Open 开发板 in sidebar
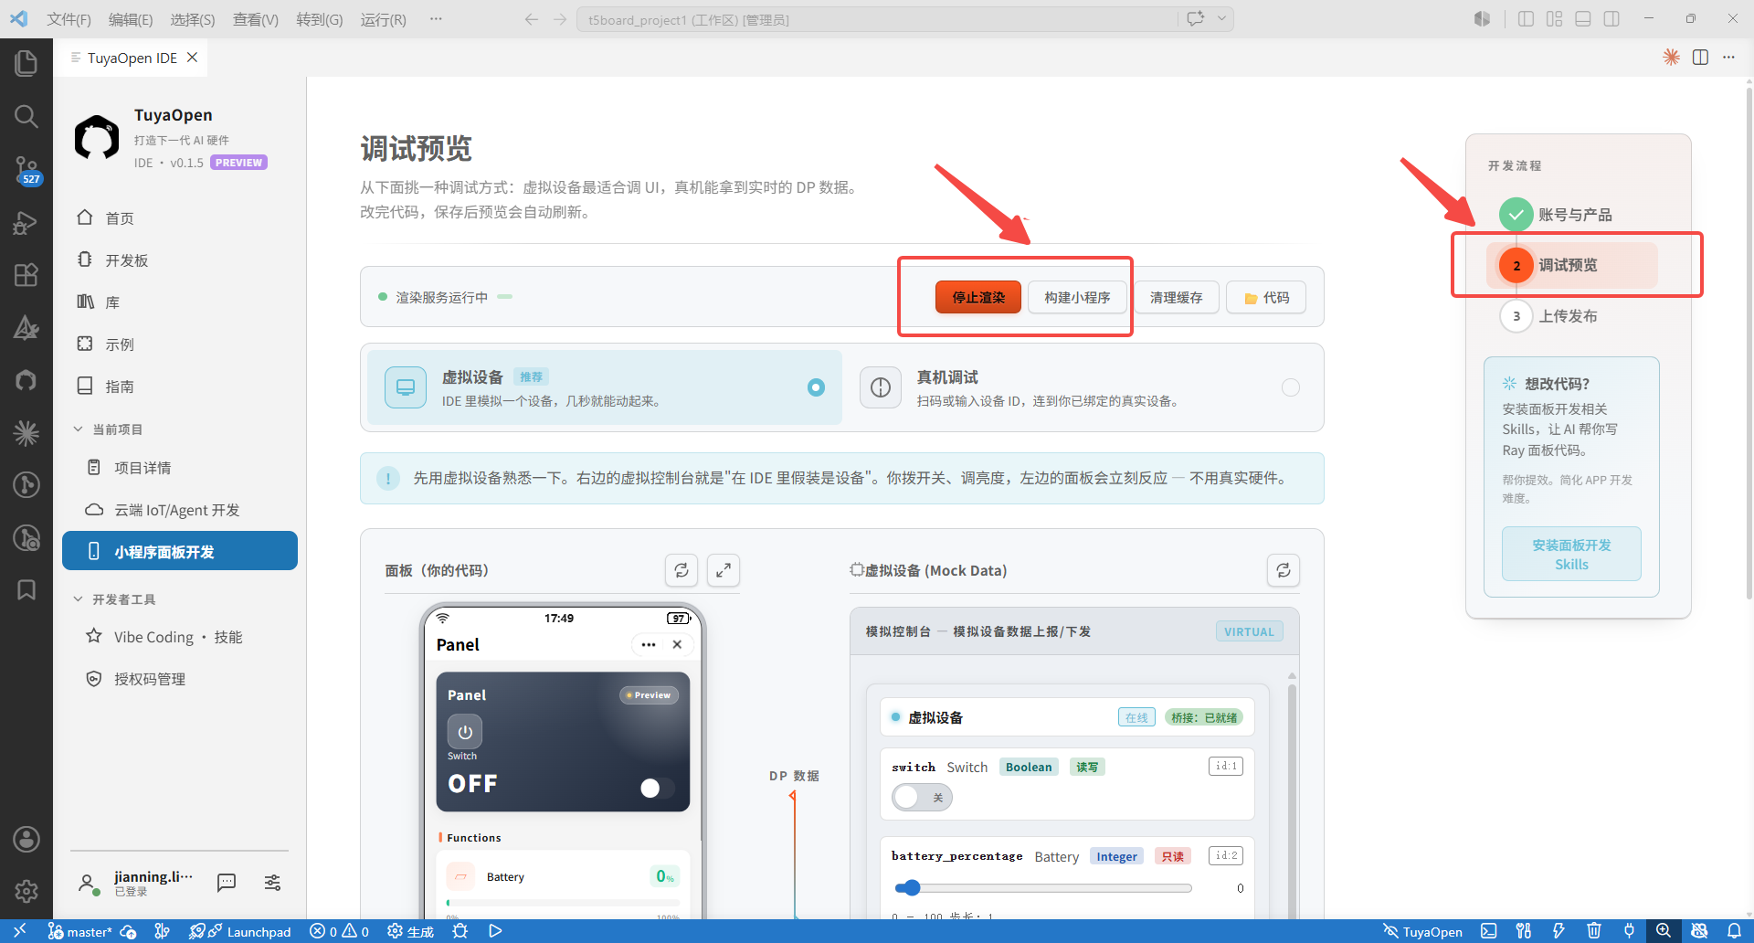This screenshot has width=1754, height=943. 179,260
